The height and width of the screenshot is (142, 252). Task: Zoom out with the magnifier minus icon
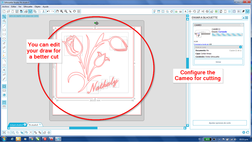[66, 11]
